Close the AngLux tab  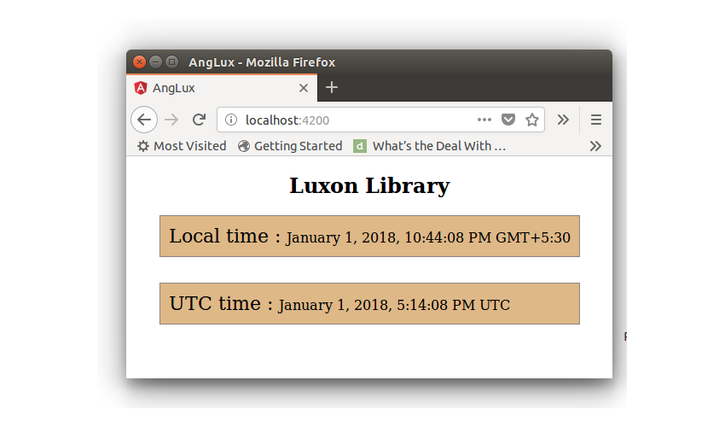pyautogui.click(x=304, y=88)
